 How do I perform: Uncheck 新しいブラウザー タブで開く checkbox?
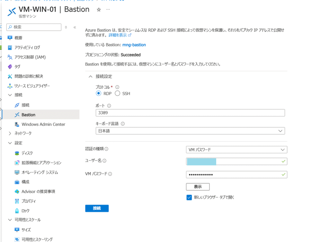click(189, 198)
